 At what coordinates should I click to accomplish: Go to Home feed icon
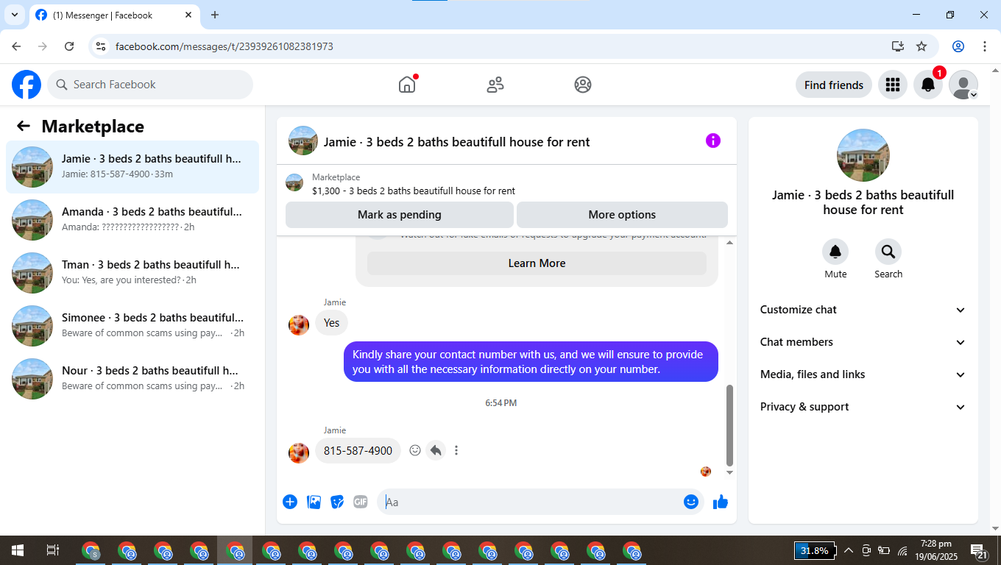(407, 85)
